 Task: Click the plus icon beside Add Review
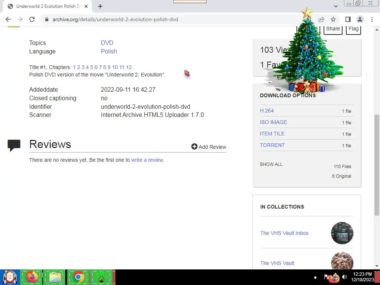click(194, 146)
